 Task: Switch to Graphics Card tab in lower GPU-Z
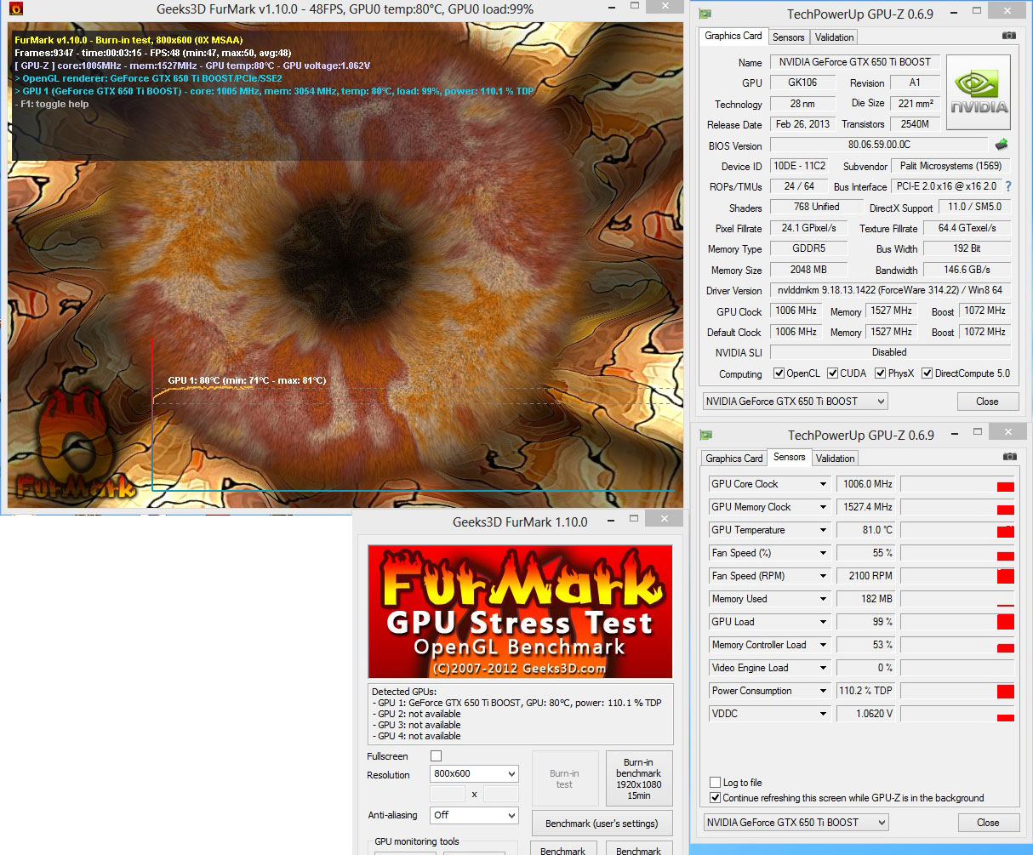coord(734,459)
